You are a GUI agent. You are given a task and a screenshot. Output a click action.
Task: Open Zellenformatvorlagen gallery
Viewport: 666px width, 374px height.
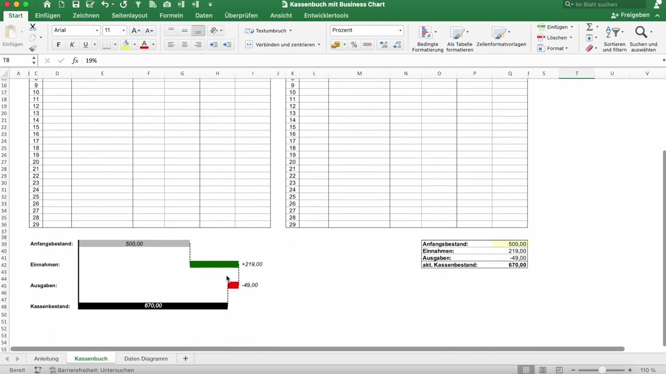coord(501,37)
